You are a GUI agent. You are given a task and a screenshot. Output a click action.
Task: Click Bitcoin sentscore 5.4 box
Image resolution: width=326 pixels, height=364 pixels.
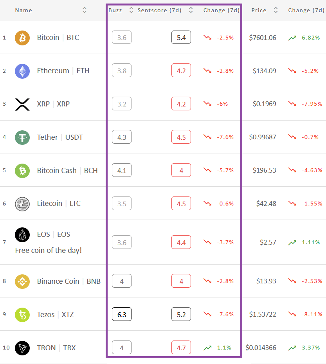pos(181,37)
